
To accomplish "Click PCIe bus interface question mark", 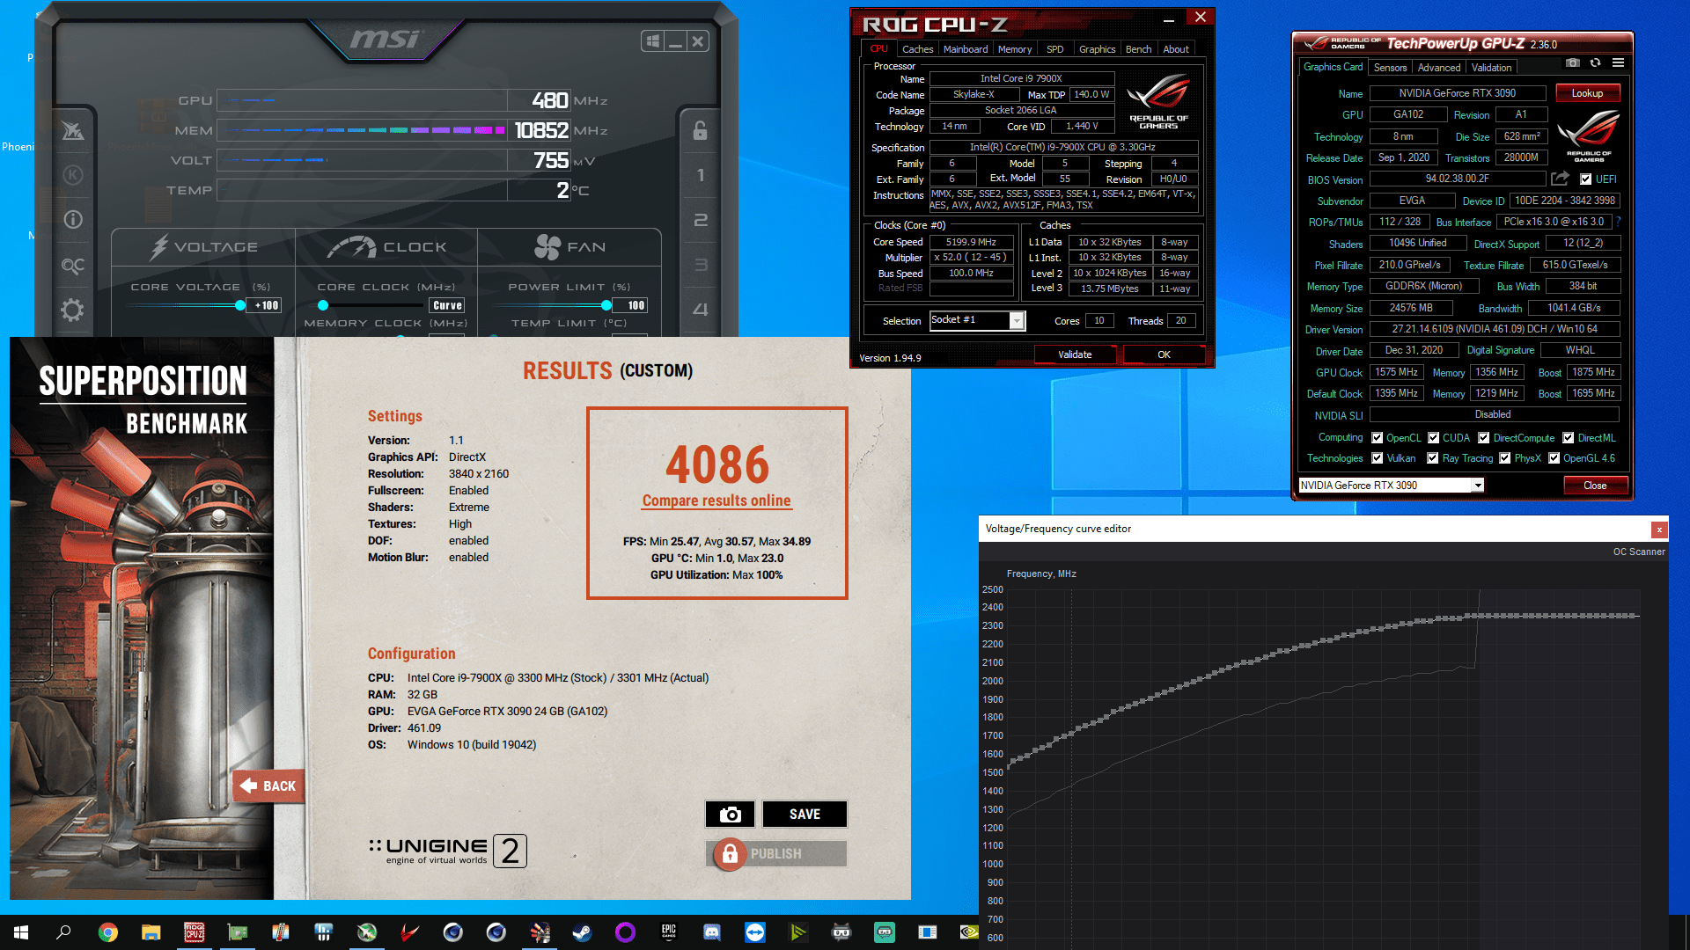I will (1618, 222).
